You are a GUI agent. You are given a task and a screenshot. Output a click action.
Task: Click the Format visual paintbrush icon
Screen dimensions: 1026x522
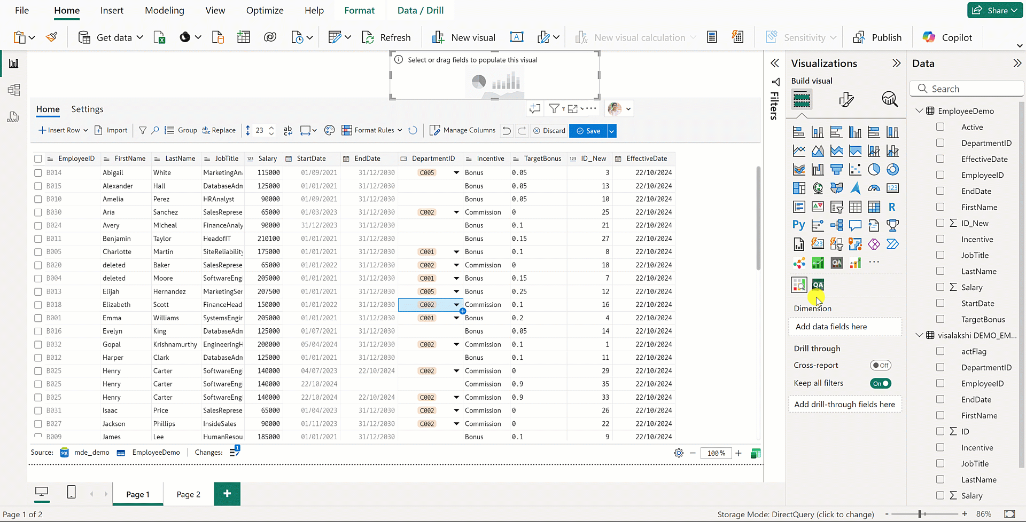point(846,99)
